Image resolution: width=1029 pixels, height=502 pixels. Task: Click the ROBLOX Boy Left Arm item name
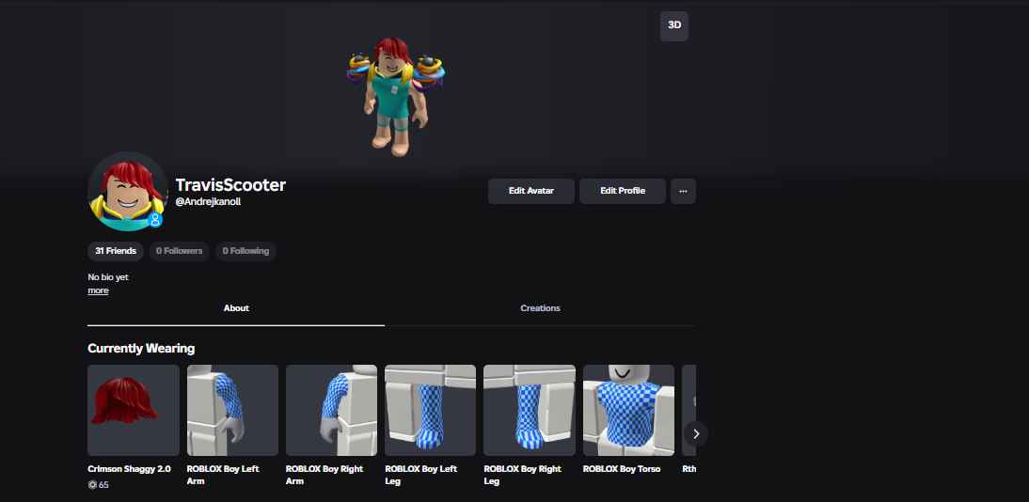[x=223, y=475]
